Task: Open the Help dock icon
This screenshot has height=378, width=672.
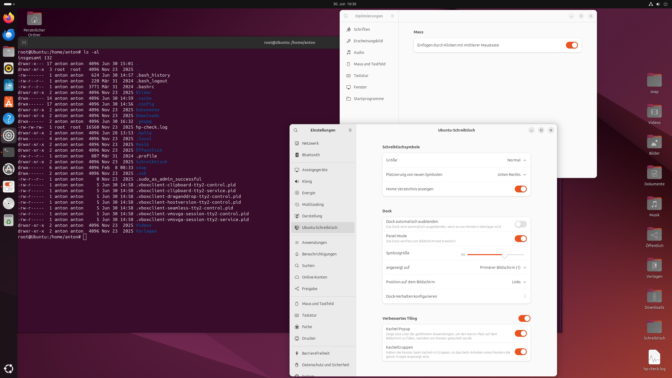Action: [x=9, y=119]
